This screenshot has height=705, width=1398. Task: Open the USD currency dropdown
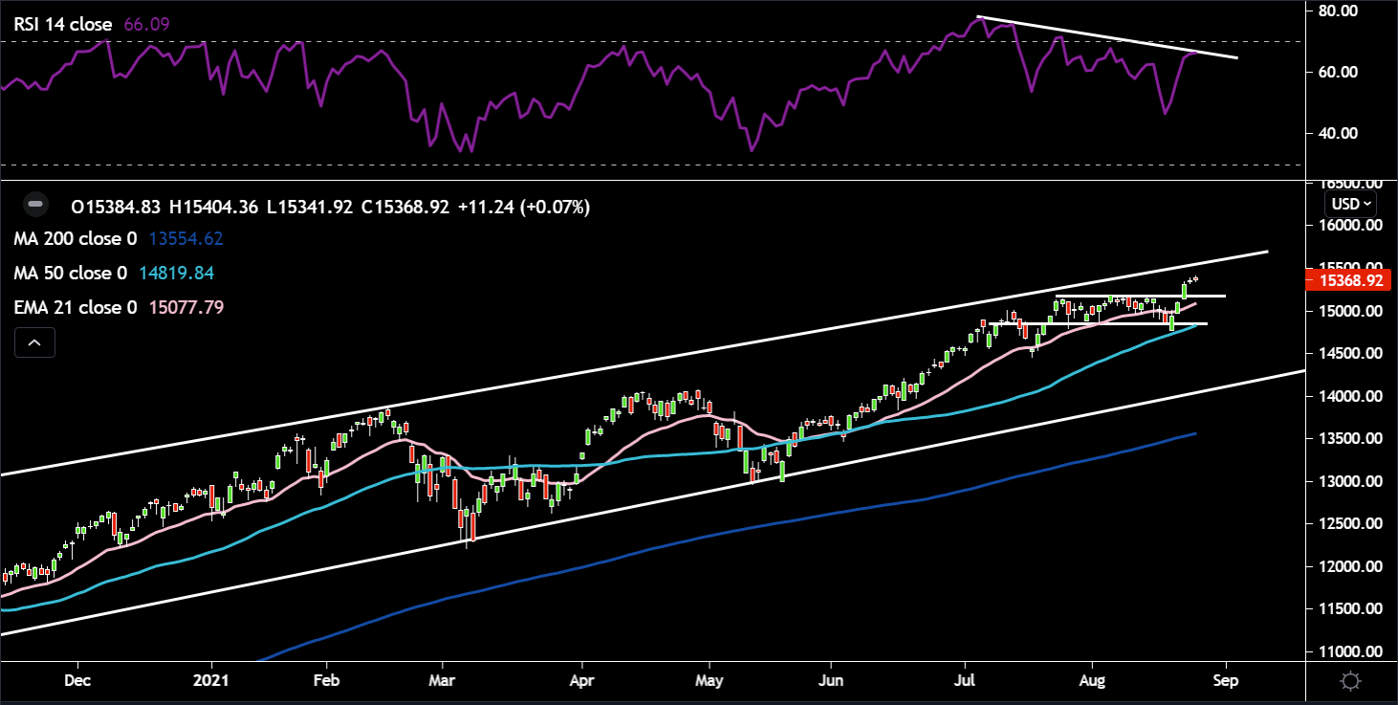pos(1348,203)
